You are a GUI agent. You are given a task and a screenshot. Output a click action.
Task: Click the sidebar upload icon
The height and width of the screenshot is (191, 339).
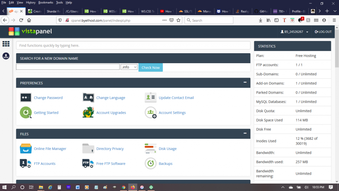(x=6, y=56)
